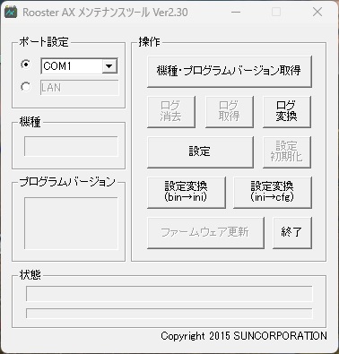The image size is (339, 354).
Task: Click the Rooster AX app icon in title bar
Action: point(11,12)
